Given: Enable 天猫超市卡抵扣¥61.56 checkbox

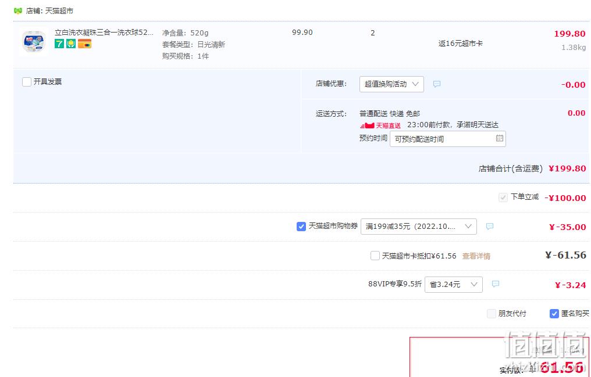Looking at the screenshot, I should tap(375, 256).
